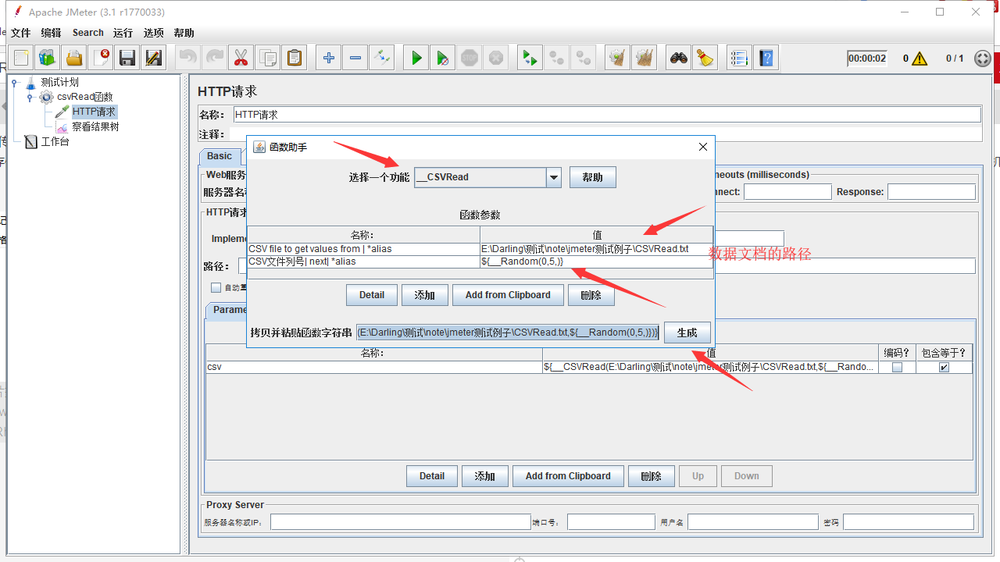The height and width of the screenshot is (562, 1000).
Task: Click 添加 button in function helper dialog
Action: pos(425,295)
